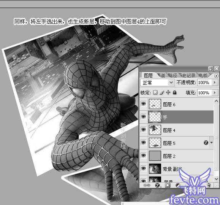This screenshot has width=220, height=205.
Task: Hide 图层 2 with its eye
Action: pyautogui.click(x=143, y=155)
